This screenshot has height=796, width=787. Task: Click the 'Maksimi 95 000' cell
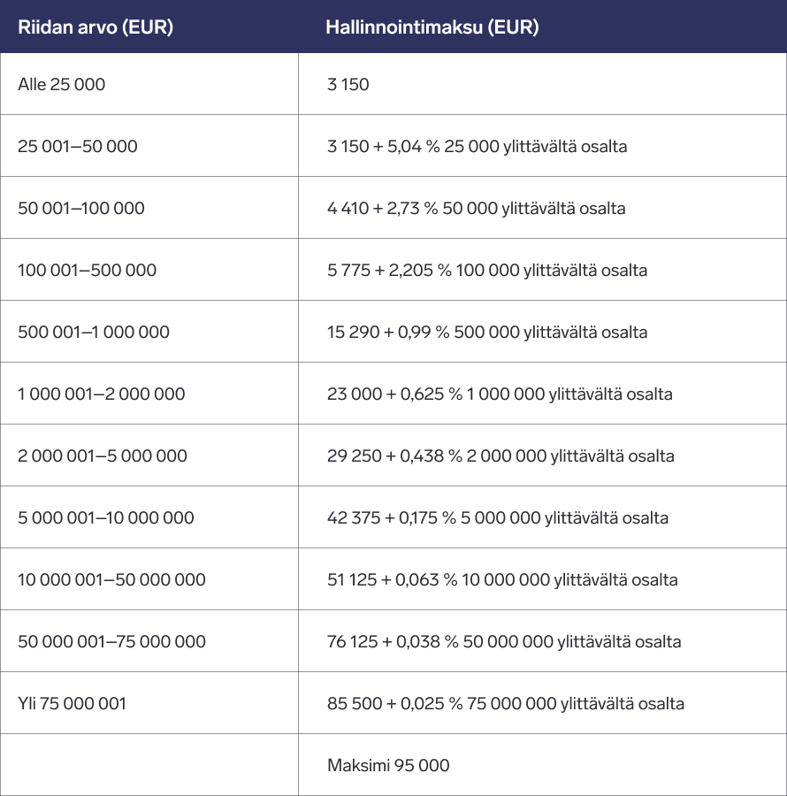click(x=388, y=766)
